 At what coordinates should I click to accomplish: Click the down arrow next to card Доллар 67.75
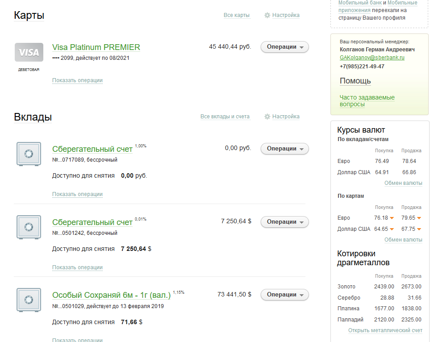coord(419,229)
